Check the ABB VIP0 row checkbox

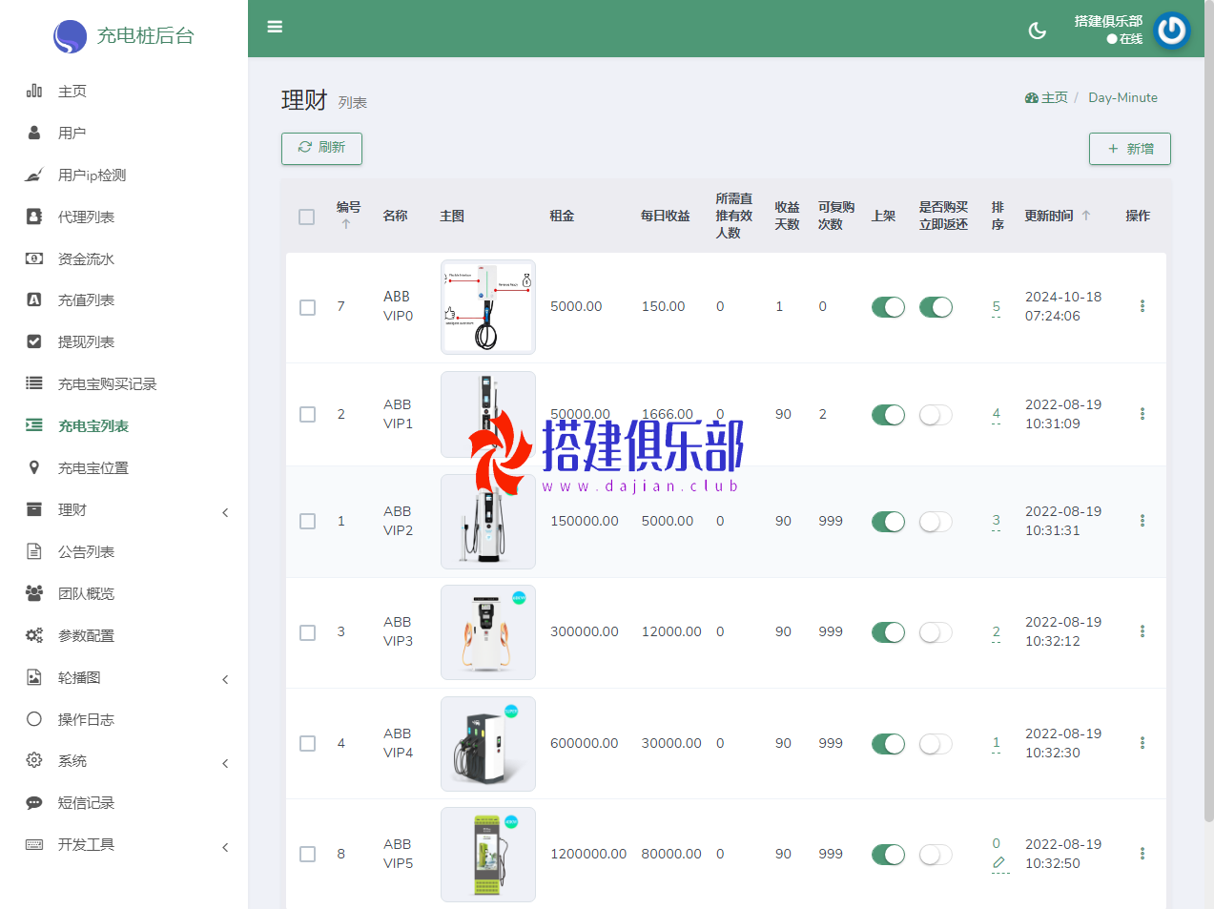[307, 307]
